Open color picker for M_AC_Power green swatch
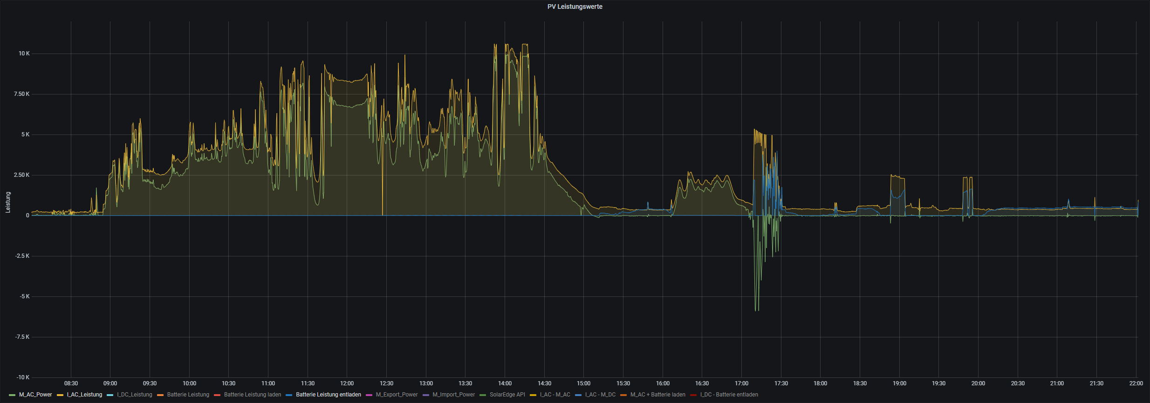1150x403 pixels. point(12,395)
